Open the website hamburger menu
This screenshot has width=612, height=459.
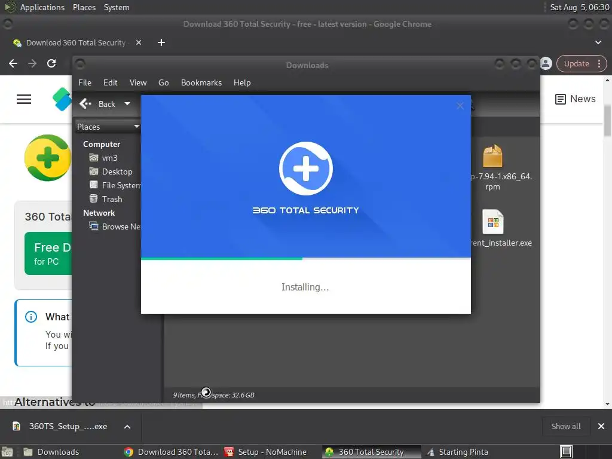click(24, 99)
